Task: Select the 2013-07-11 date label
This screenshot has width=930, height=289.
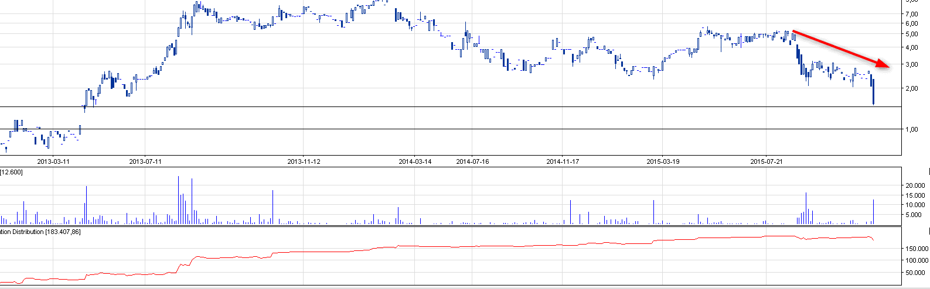Action: [x=145, y=161]
